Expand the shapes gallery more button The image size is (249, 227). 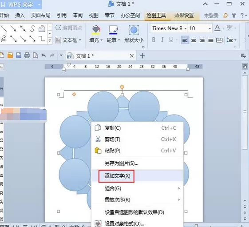pyautogui.click(x=50, y=41)
